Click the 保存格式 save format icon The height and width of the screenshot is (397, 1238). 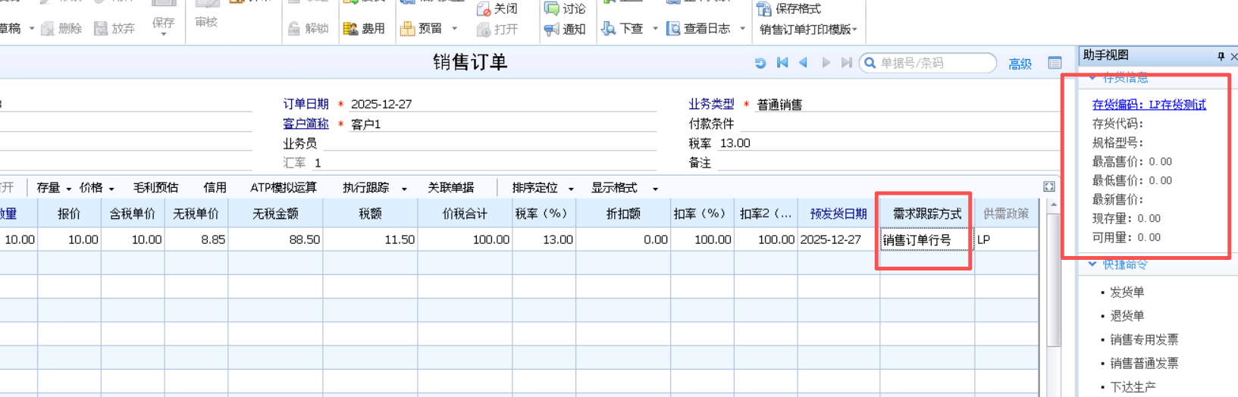tap(764, 8)
